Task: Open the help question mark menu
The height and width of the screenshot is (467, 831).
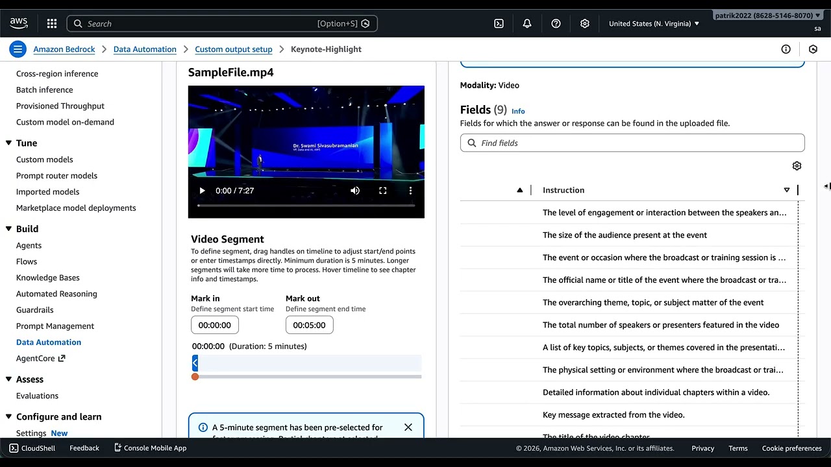Action: click(x=556, y=23)
